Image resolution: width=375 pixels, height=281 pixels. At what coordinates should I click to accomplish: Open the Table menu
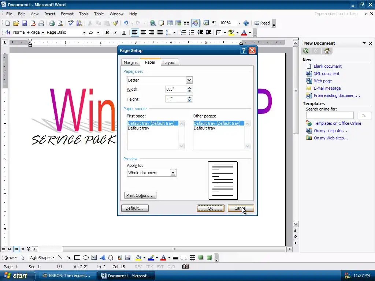coord(99,14)
